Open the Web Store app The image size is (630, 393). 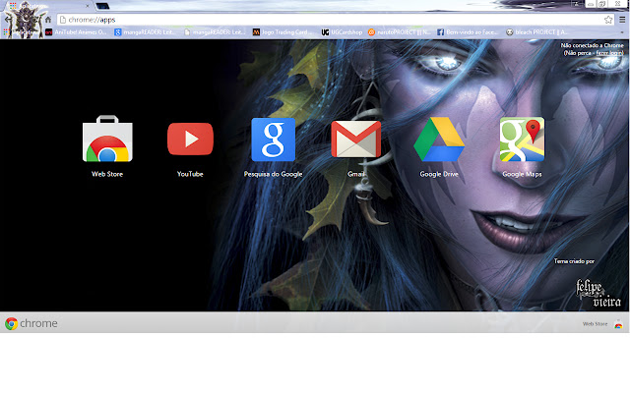click(107, 139)
